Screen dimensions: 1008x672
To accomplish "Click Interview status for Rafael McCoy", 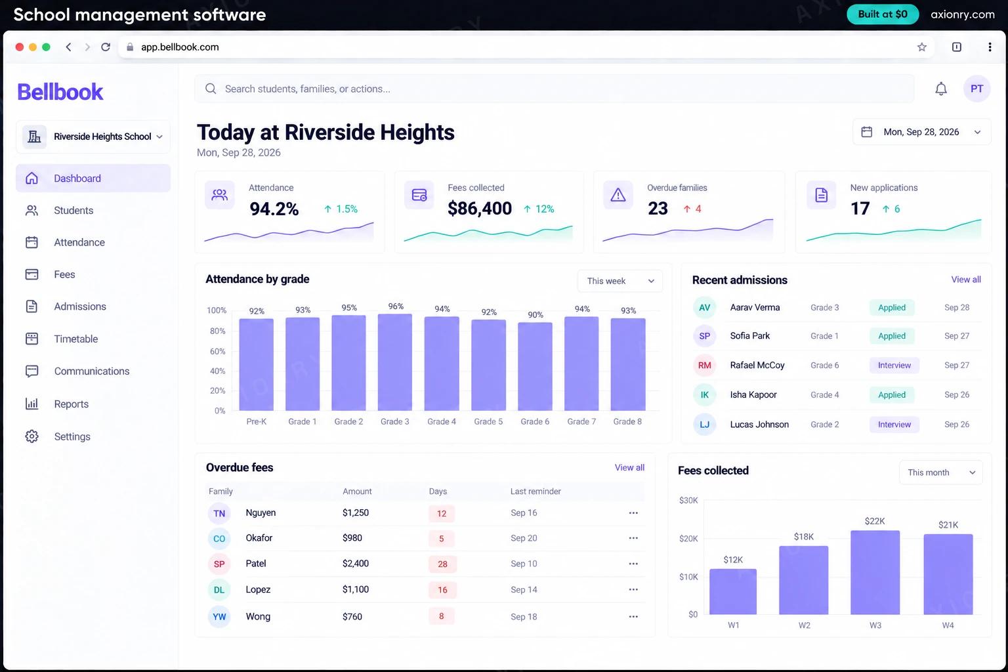I will pyautogui.click(x=894, y=366).
